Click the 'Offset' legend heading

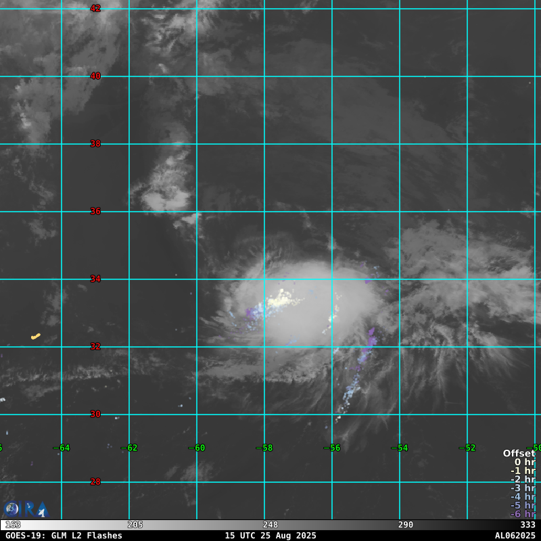519,453
